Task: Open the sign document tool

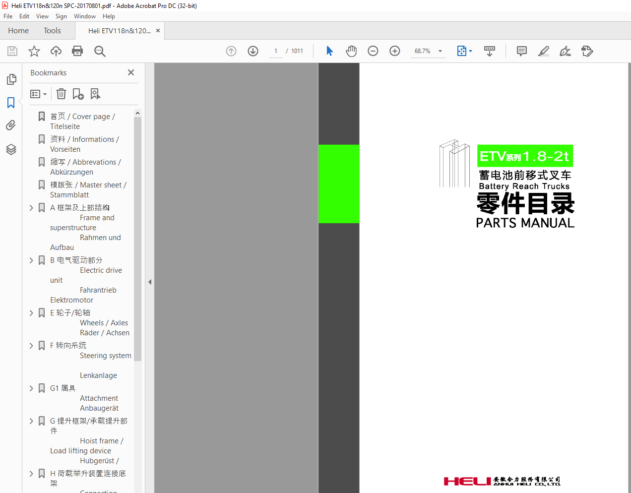Action: click(566, 51)
